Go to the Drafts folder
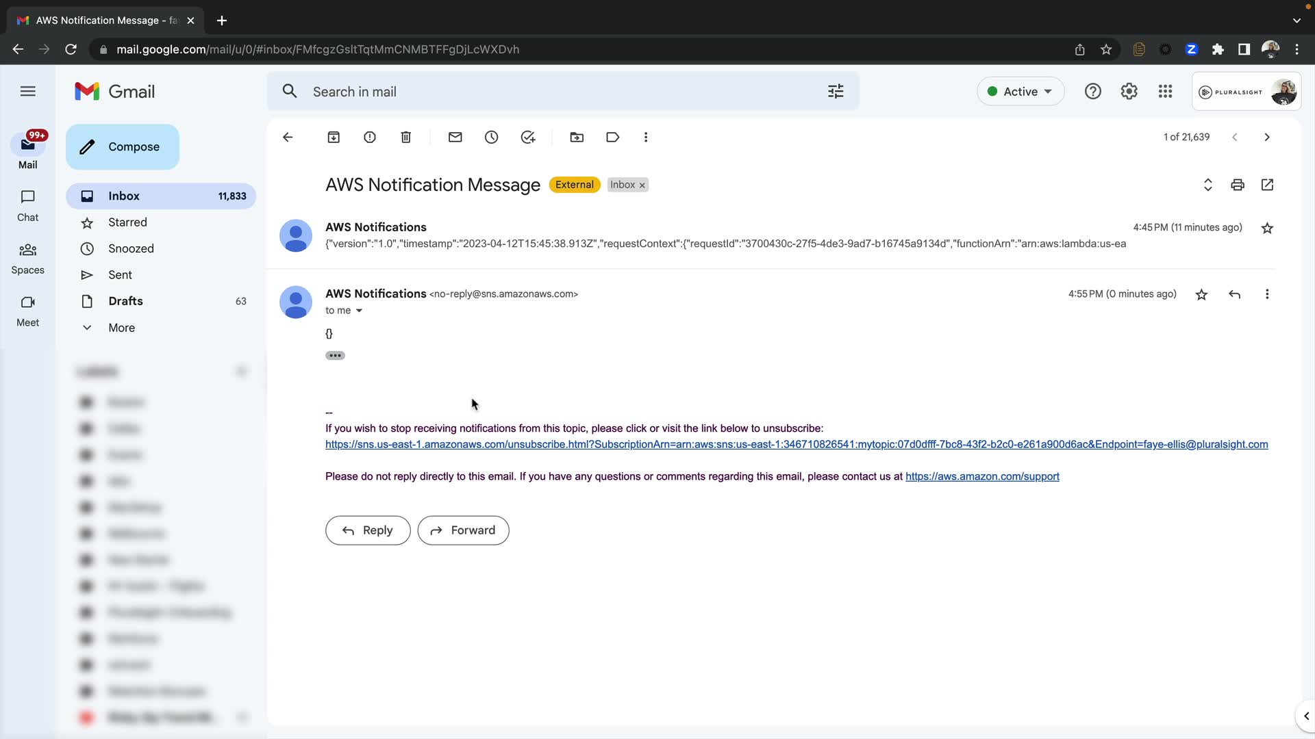This screenshot has width=1315, height=739. click(x=125, y=301)
